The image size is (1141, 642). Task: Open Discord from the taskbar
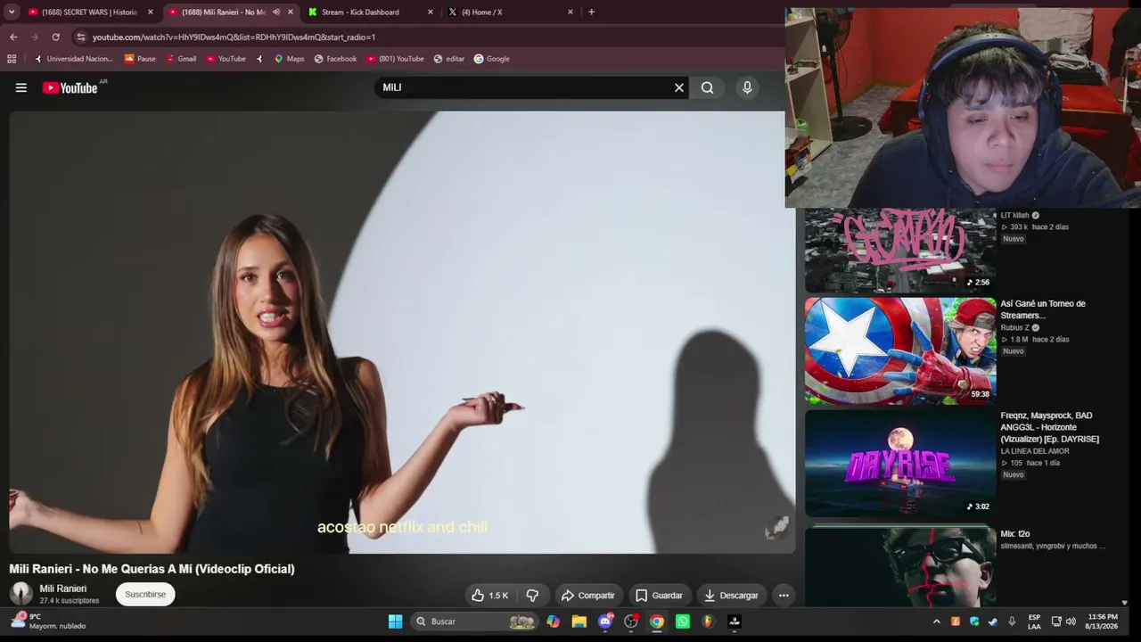click(605, 621)
